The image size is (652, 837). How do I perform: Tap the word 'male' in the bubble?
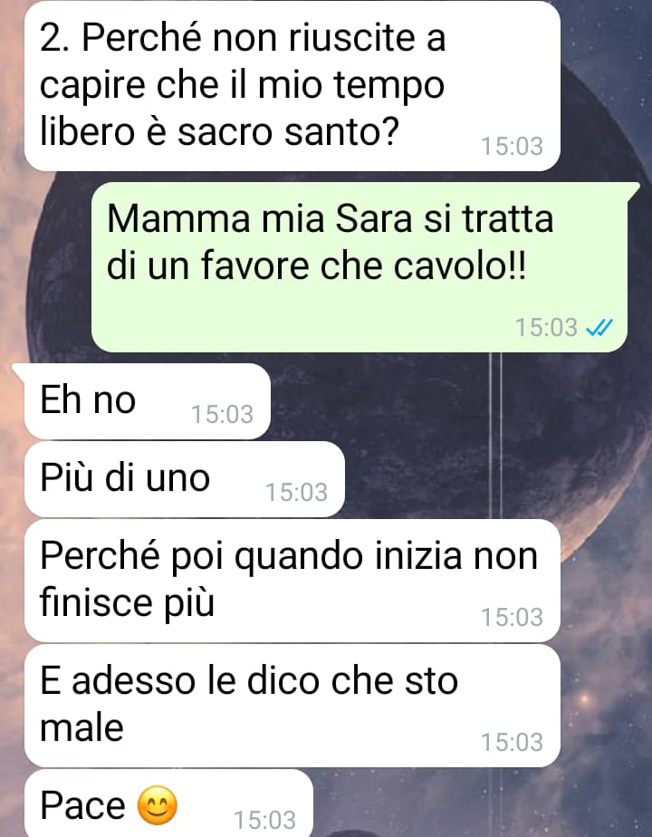[81, 727]
